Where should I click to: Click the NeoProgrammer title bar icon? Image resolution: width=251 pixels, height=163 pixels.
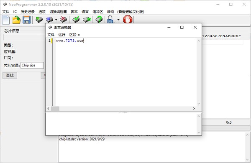5,4
